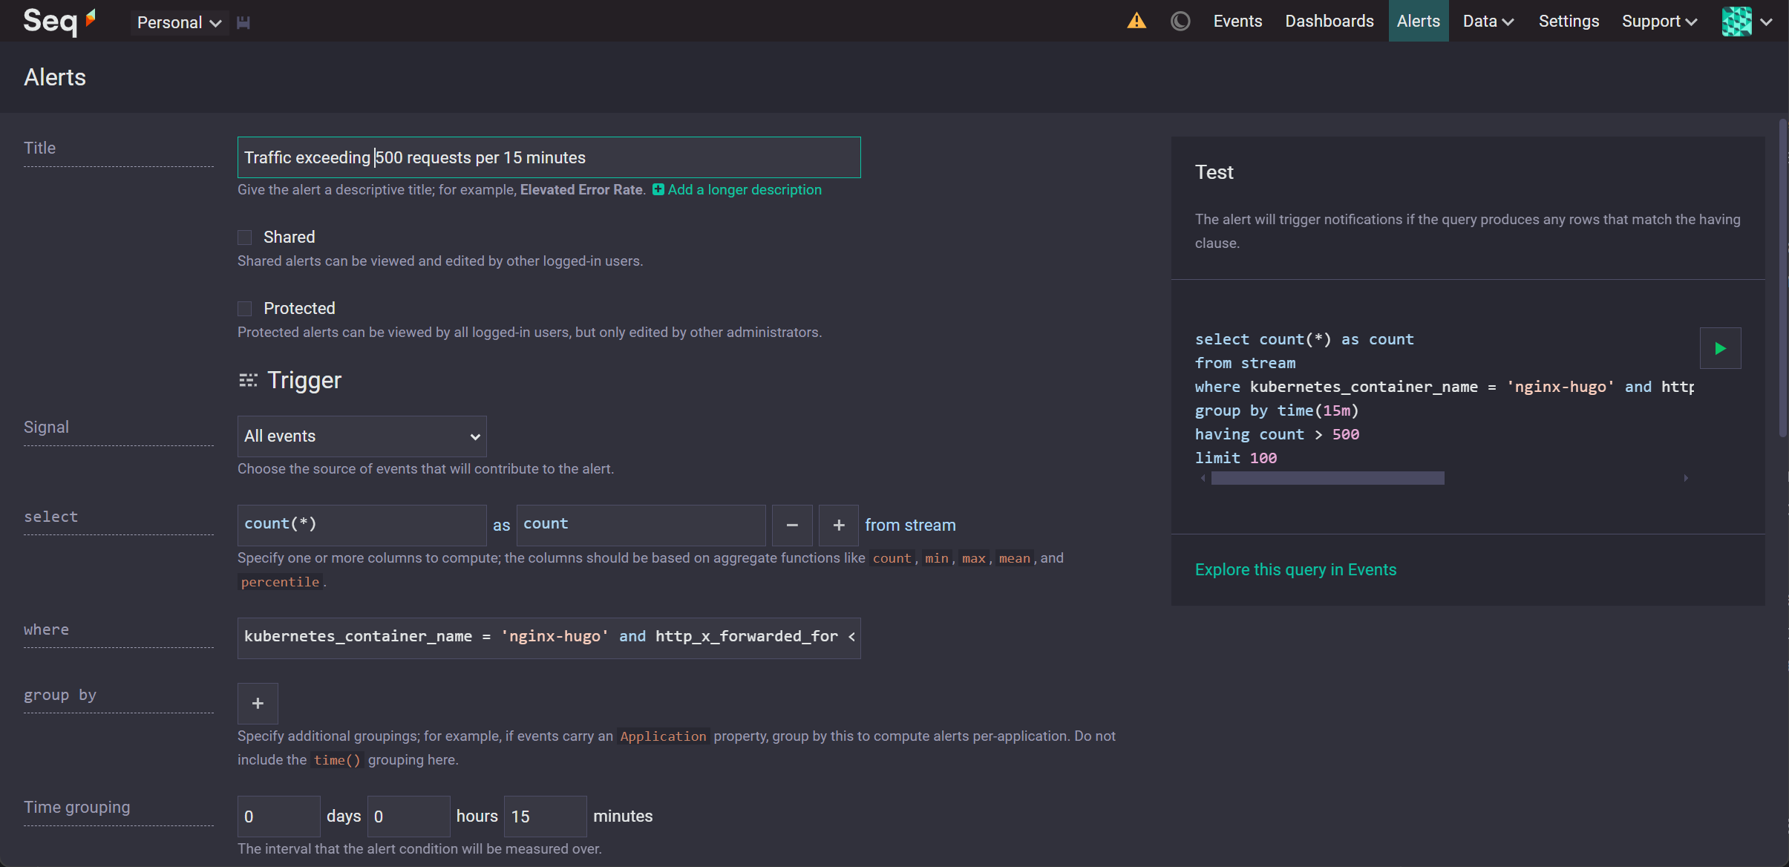Click 'limit 100' query line
This screenshot has height=867, width=1789.
pyautogui.click(x=1236, y=458)
